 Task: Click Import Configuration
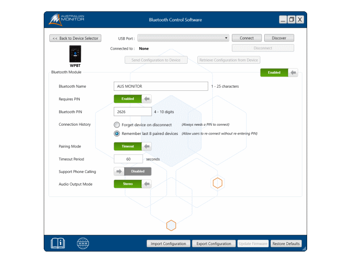[x=168, y=244]
